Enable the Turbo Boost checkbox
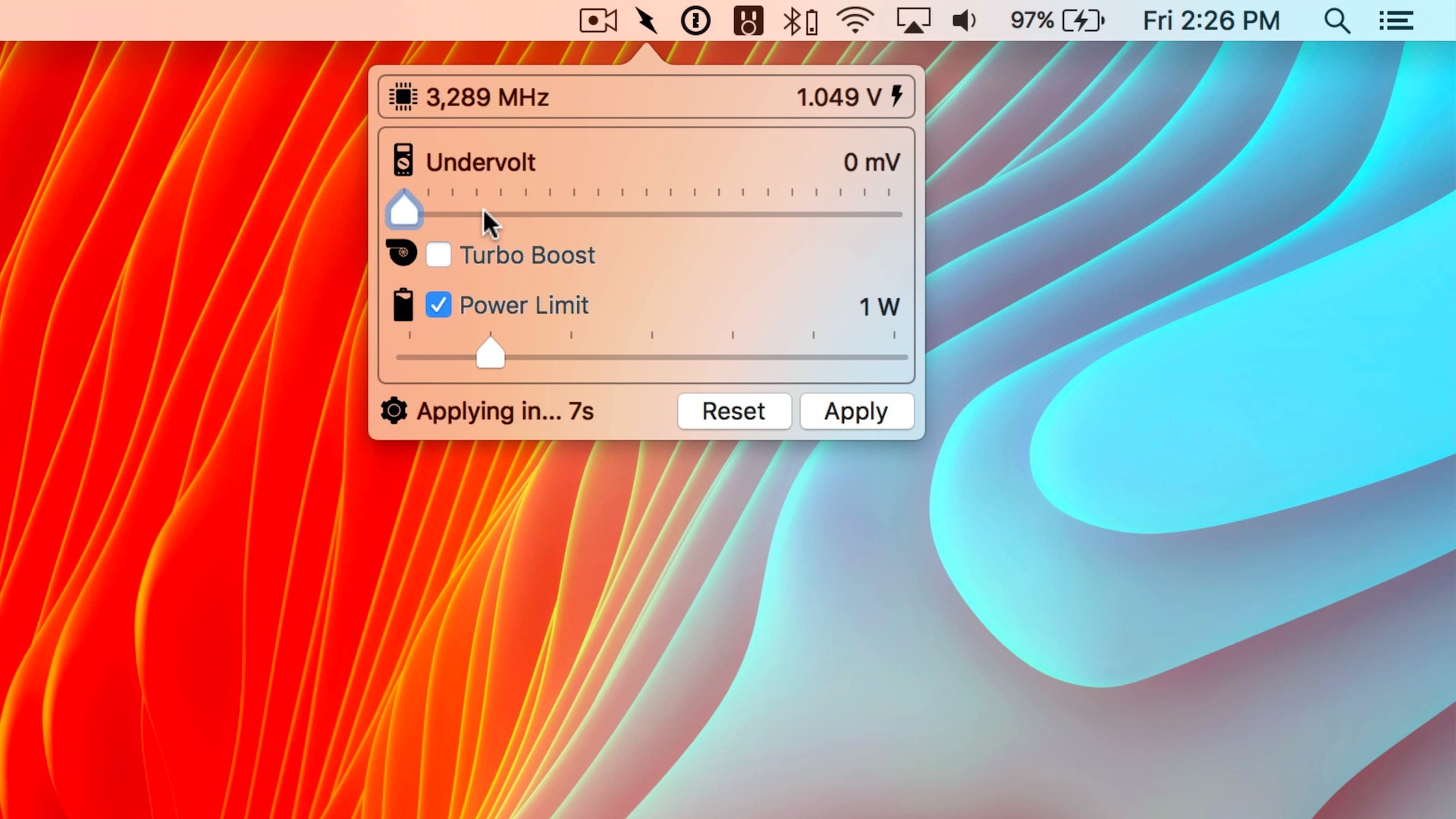This screenshot has width=1456, height=819. (x=438, y=255)
